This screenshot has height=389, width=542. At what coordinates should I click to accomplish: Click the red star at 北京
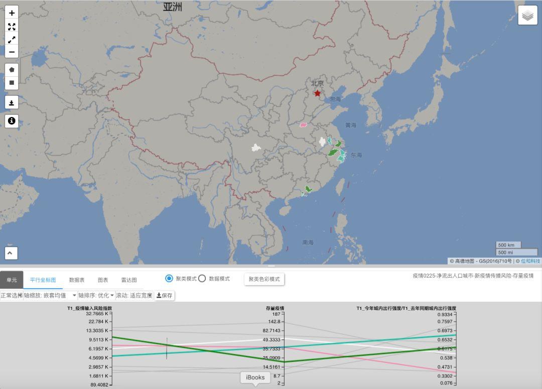click(317, 93)
